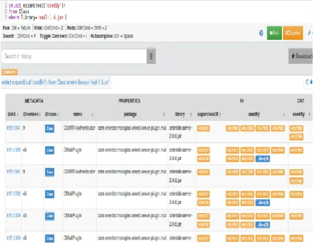Click the orange COMMAND badge above the history query
Image resolution: width=315 pixels, height=248 pixels.
click(x=10, y=72)
